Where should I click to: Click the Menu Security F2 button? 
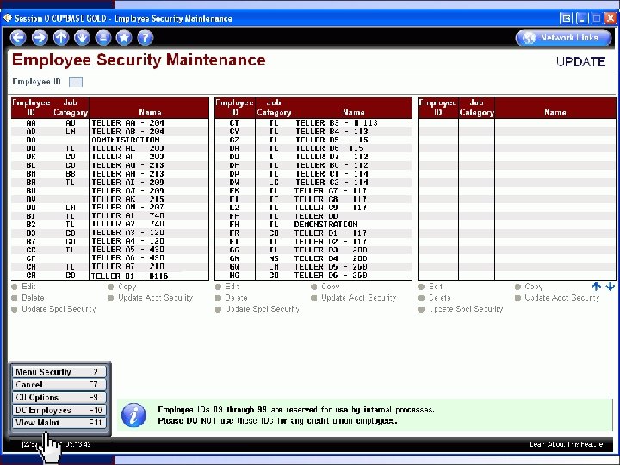pos(59,372)
